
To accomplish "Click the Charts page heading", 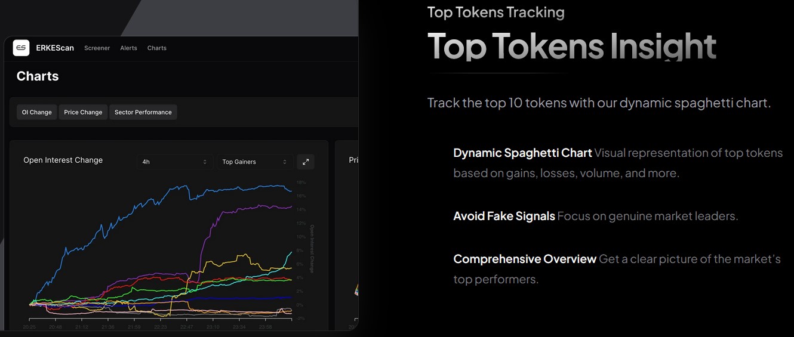I will pyautogui.click(x=38, y=76).
